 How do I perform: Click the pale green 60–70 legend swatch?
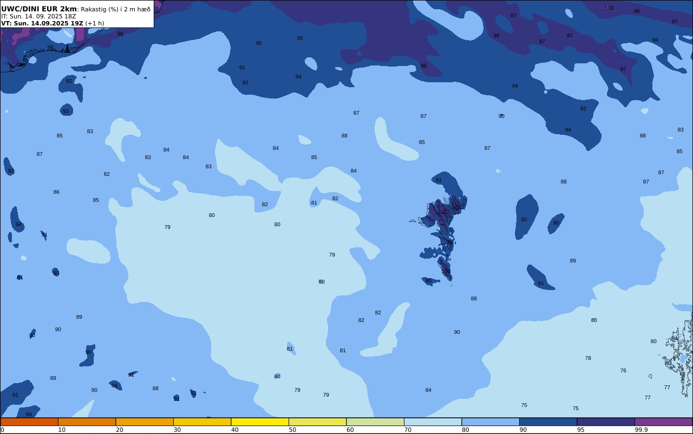(375, 422)
